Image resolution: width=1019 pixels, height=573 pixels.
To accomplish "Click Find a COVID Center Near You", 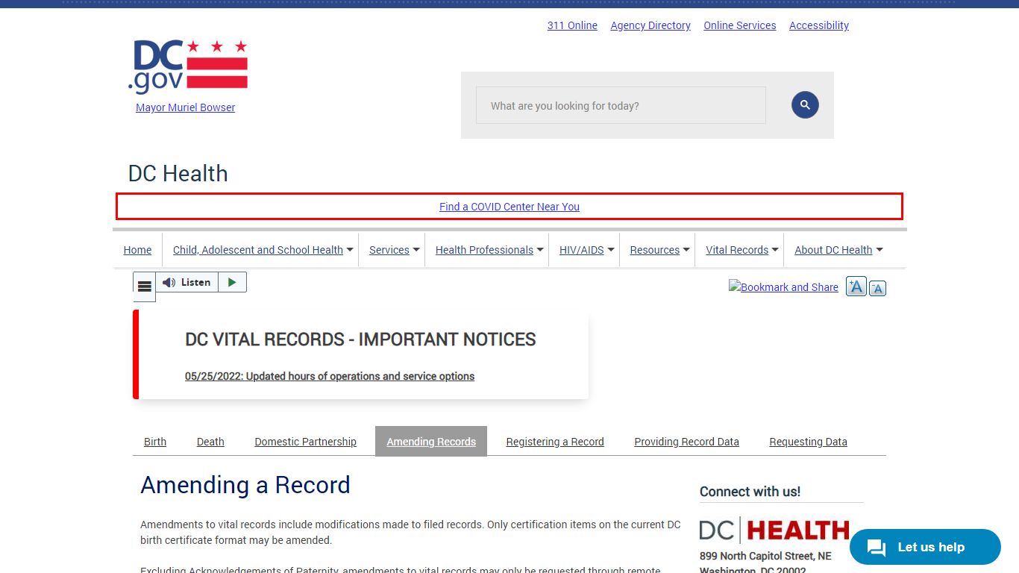I will tap(509, 207).
